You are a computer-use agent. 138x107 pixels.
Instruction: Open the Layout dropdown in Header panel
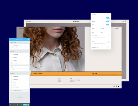[105, 28]
